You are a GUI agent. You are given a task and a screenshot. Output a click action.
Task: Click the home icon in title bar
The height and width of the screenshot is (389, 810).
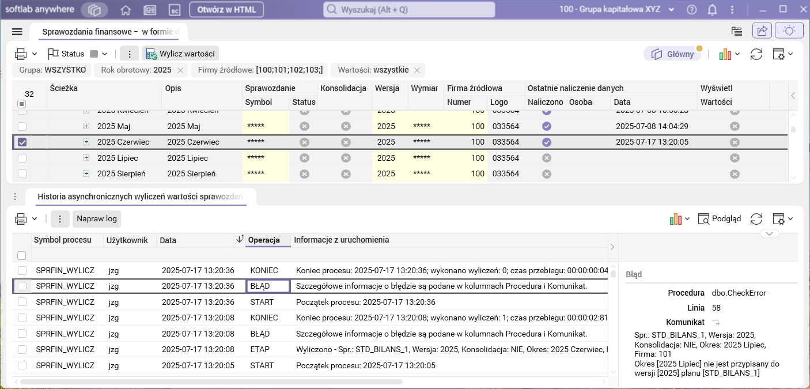click(x=126, y=10)
